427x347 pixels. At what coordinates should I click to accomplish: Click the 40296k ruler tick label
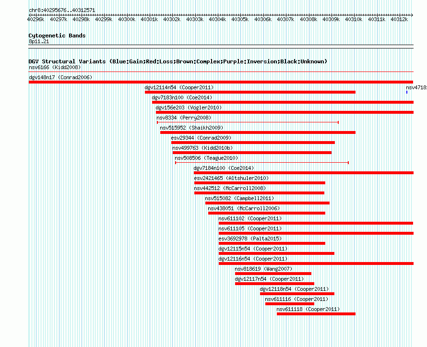click(x=36, y=19)
